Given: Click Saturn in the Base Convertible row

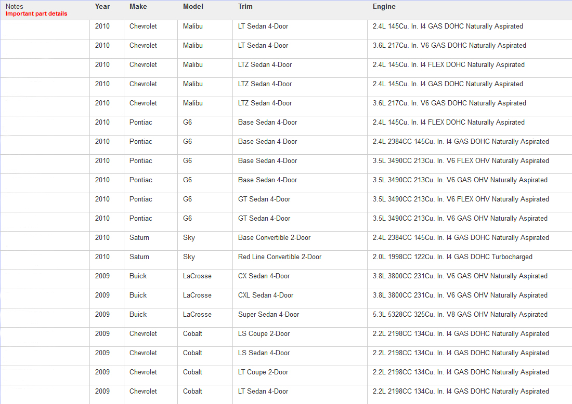Looking at the screenshot, I should 139,237.
